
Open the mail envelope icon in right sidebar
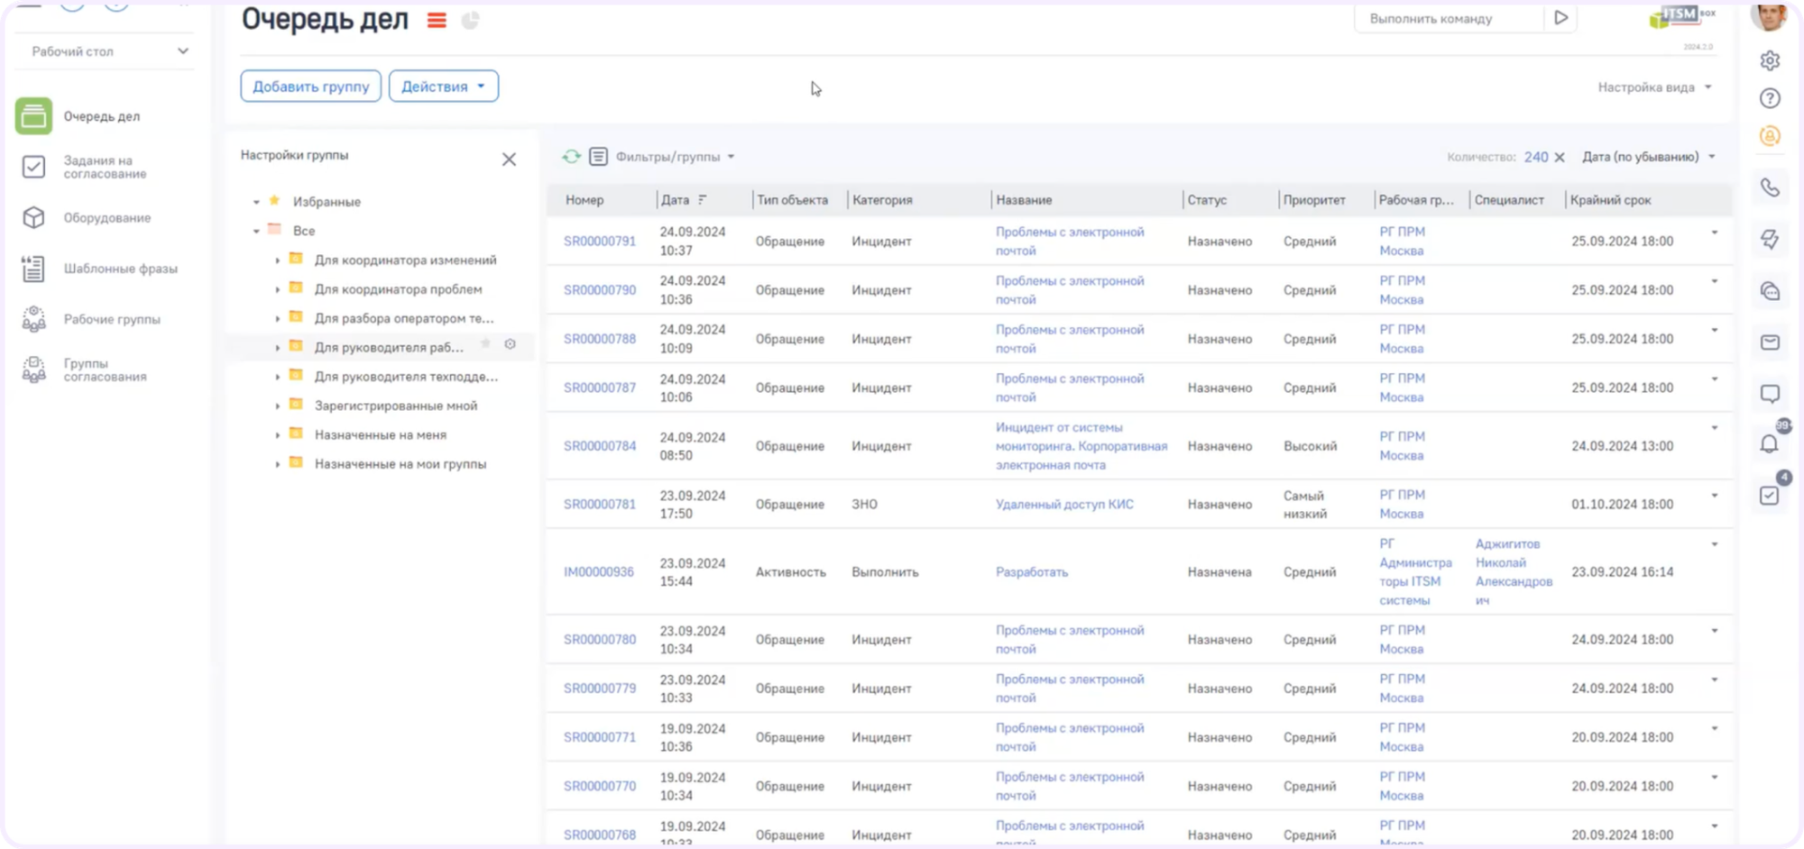(1770, 342)
